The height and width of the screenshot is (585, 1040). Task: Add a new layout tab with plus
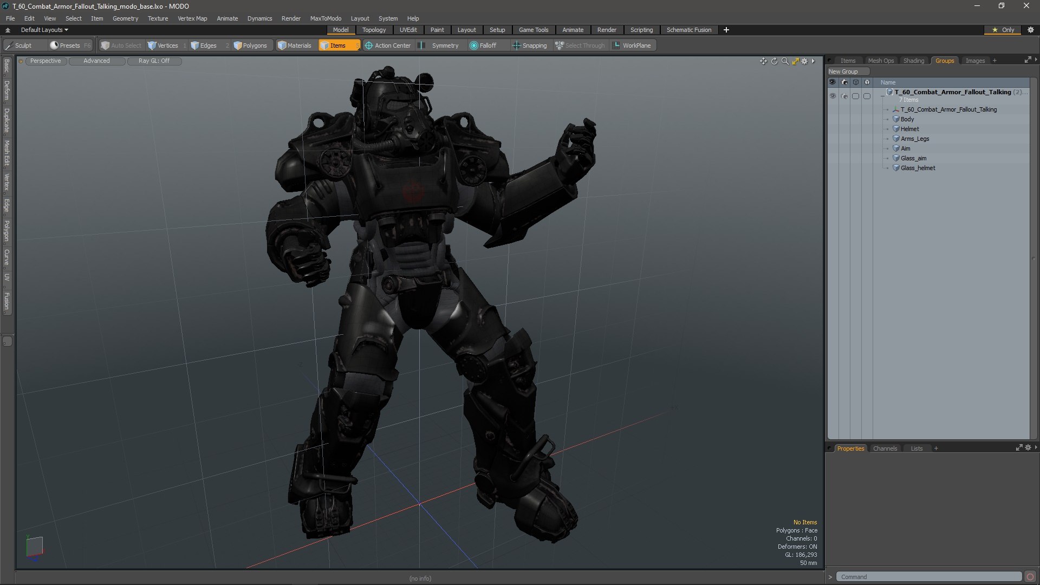(726, 30)
